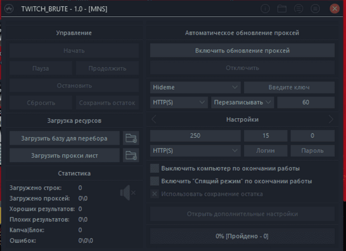Click the field showing value 250
Viewport: 346px width, 251px height.
pos(195,136)
